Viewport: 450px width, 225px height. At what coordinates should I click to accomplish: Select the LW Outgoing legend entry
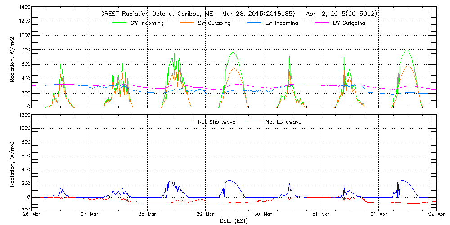click(349, 23)
